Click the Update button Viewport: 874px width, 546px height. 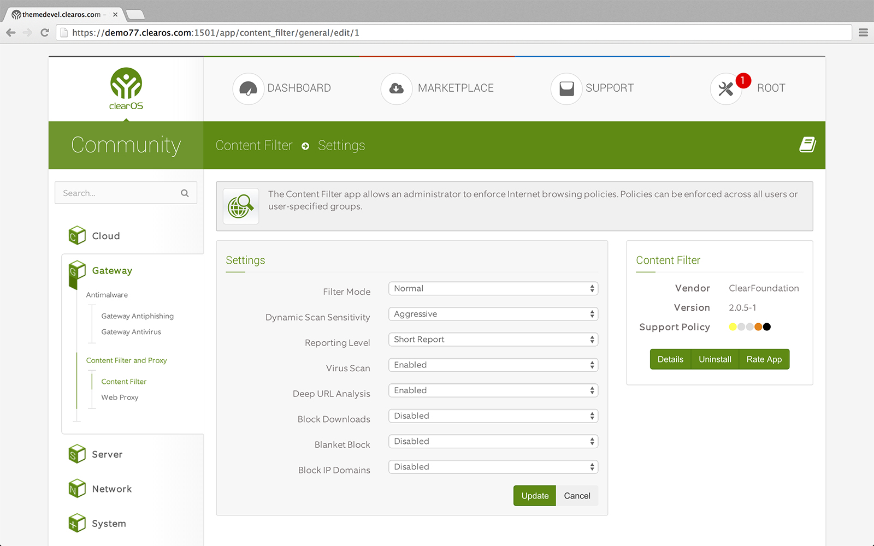535,496
